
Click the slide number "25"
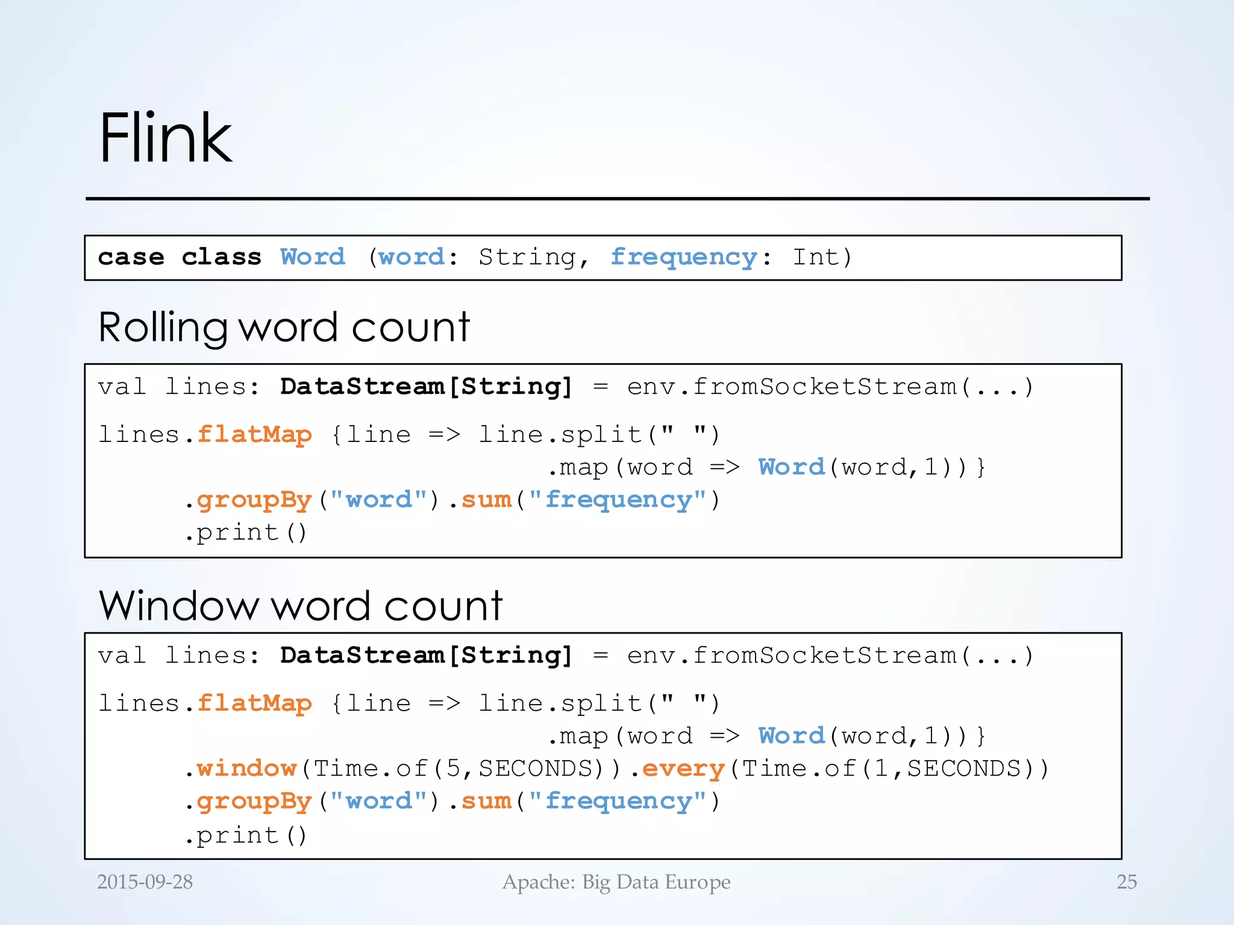coord(1127,882)
